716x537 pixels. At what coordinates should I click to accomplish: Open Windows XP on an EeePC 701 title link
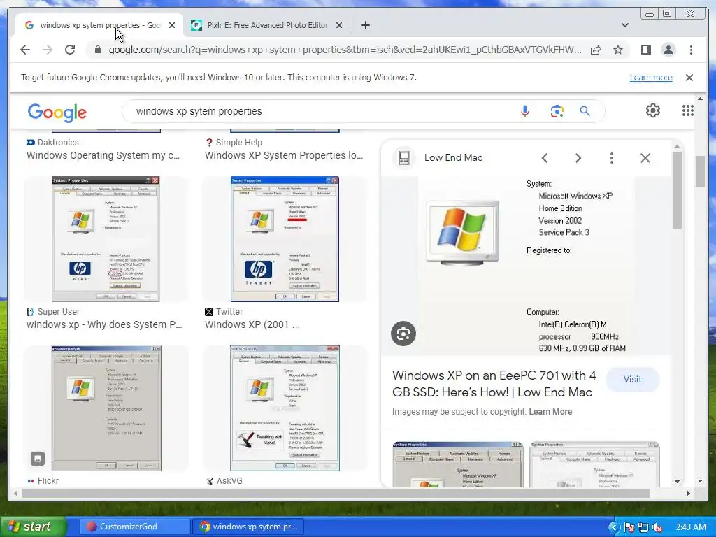click(494, 384)
